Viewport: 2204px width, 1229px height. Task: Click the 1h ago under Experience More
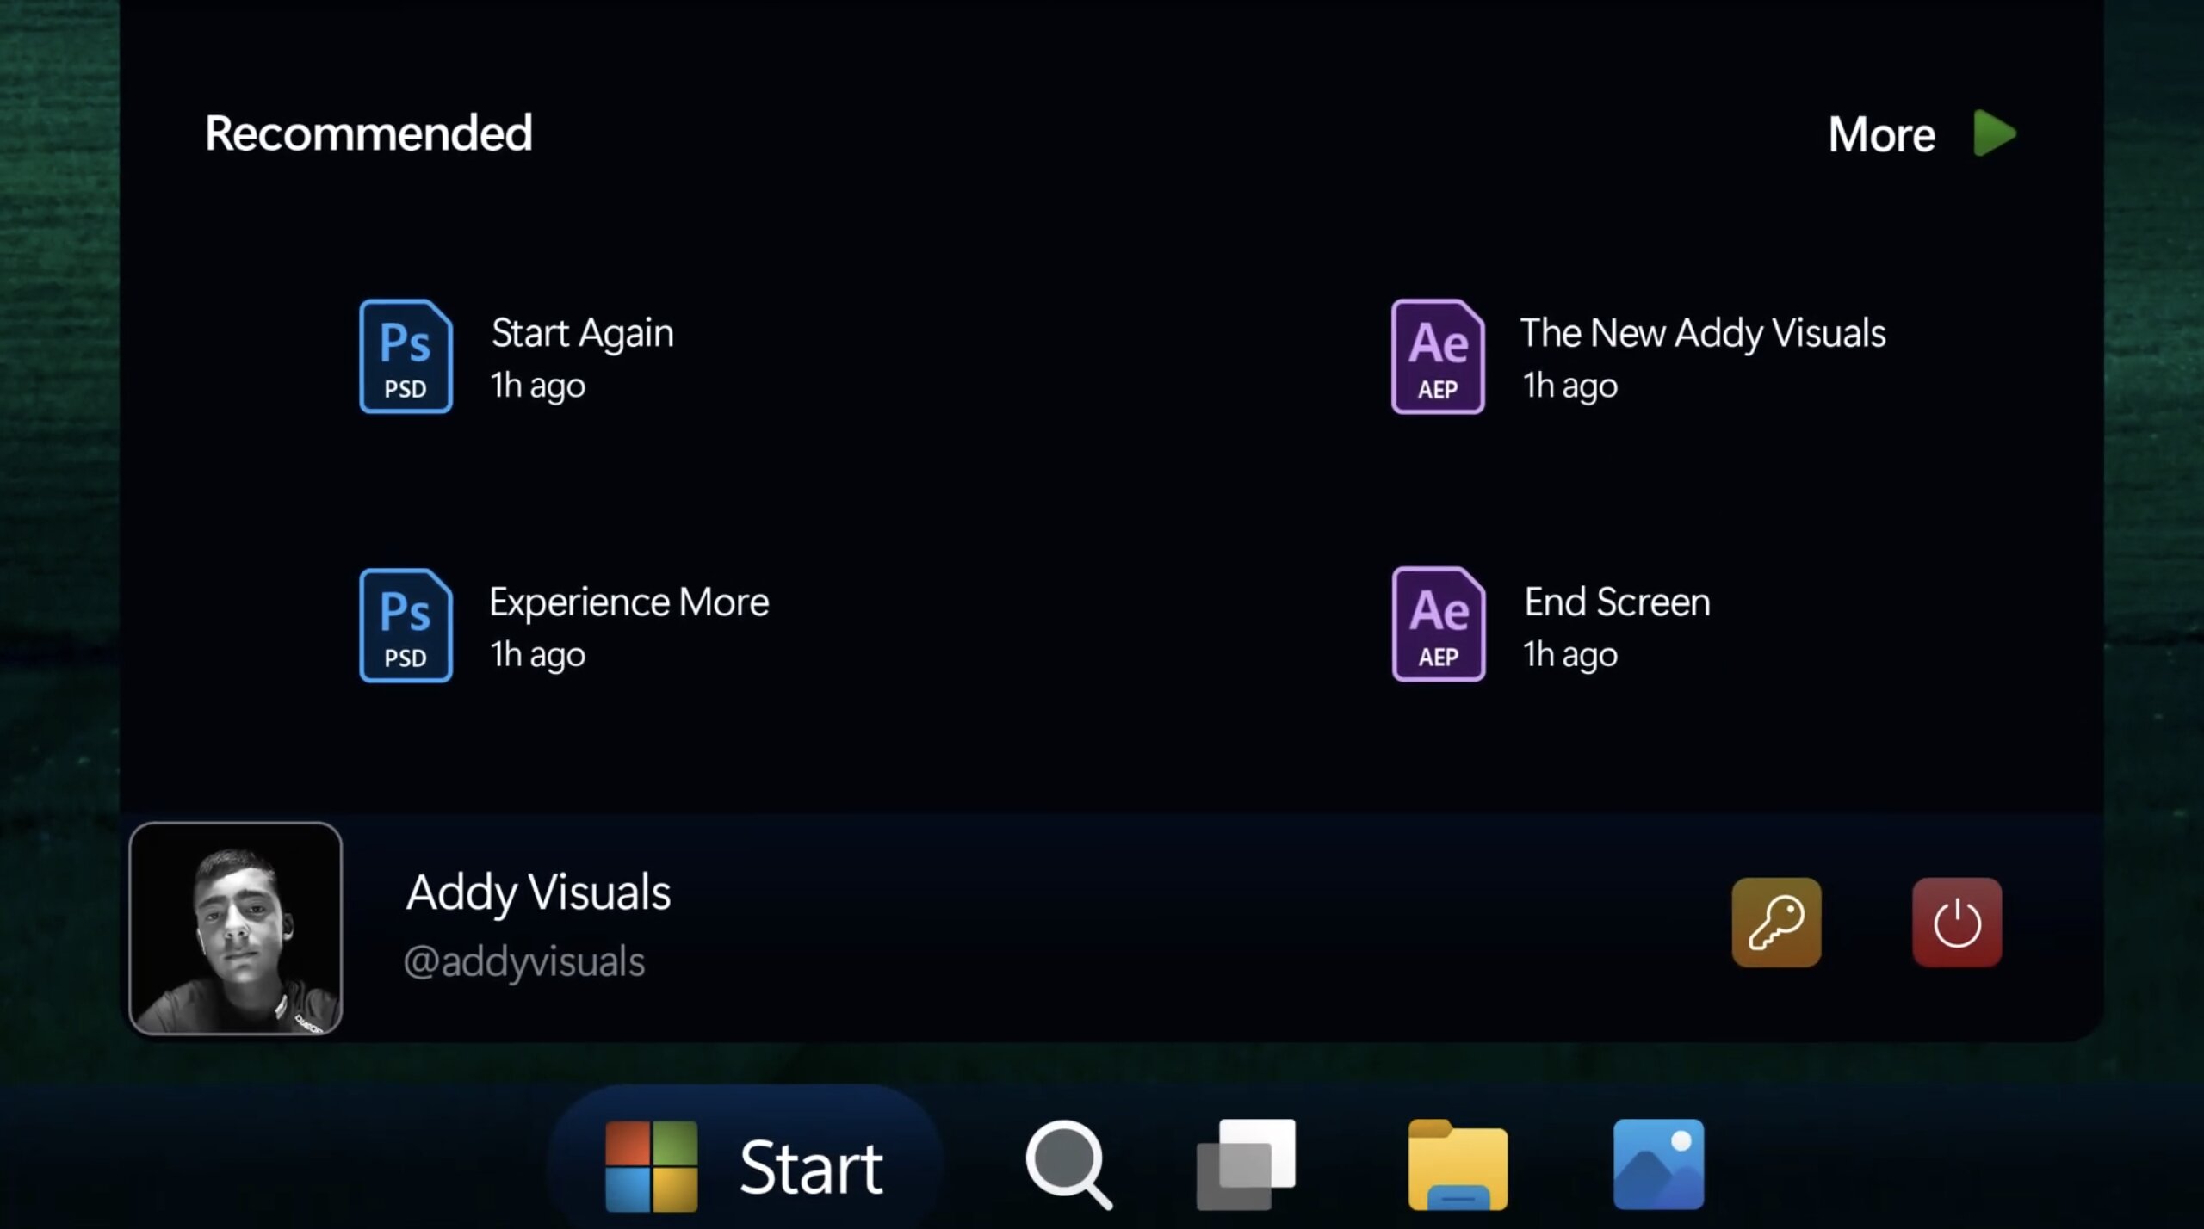pyautogui.click(x=538, y=655)
